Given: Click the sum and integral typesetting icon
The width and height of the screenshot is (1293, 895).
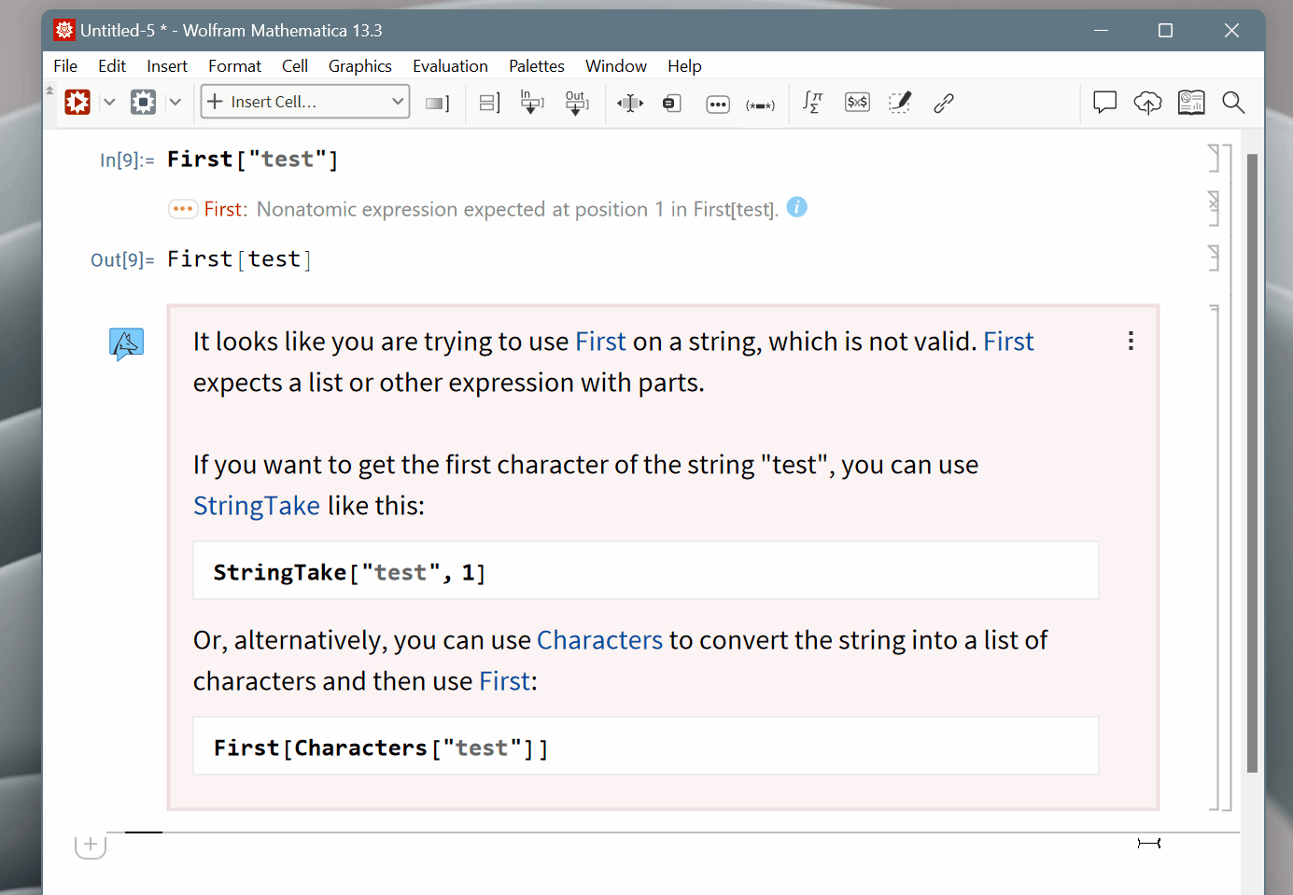Looking at the screenshot, I should pos(812,103).
